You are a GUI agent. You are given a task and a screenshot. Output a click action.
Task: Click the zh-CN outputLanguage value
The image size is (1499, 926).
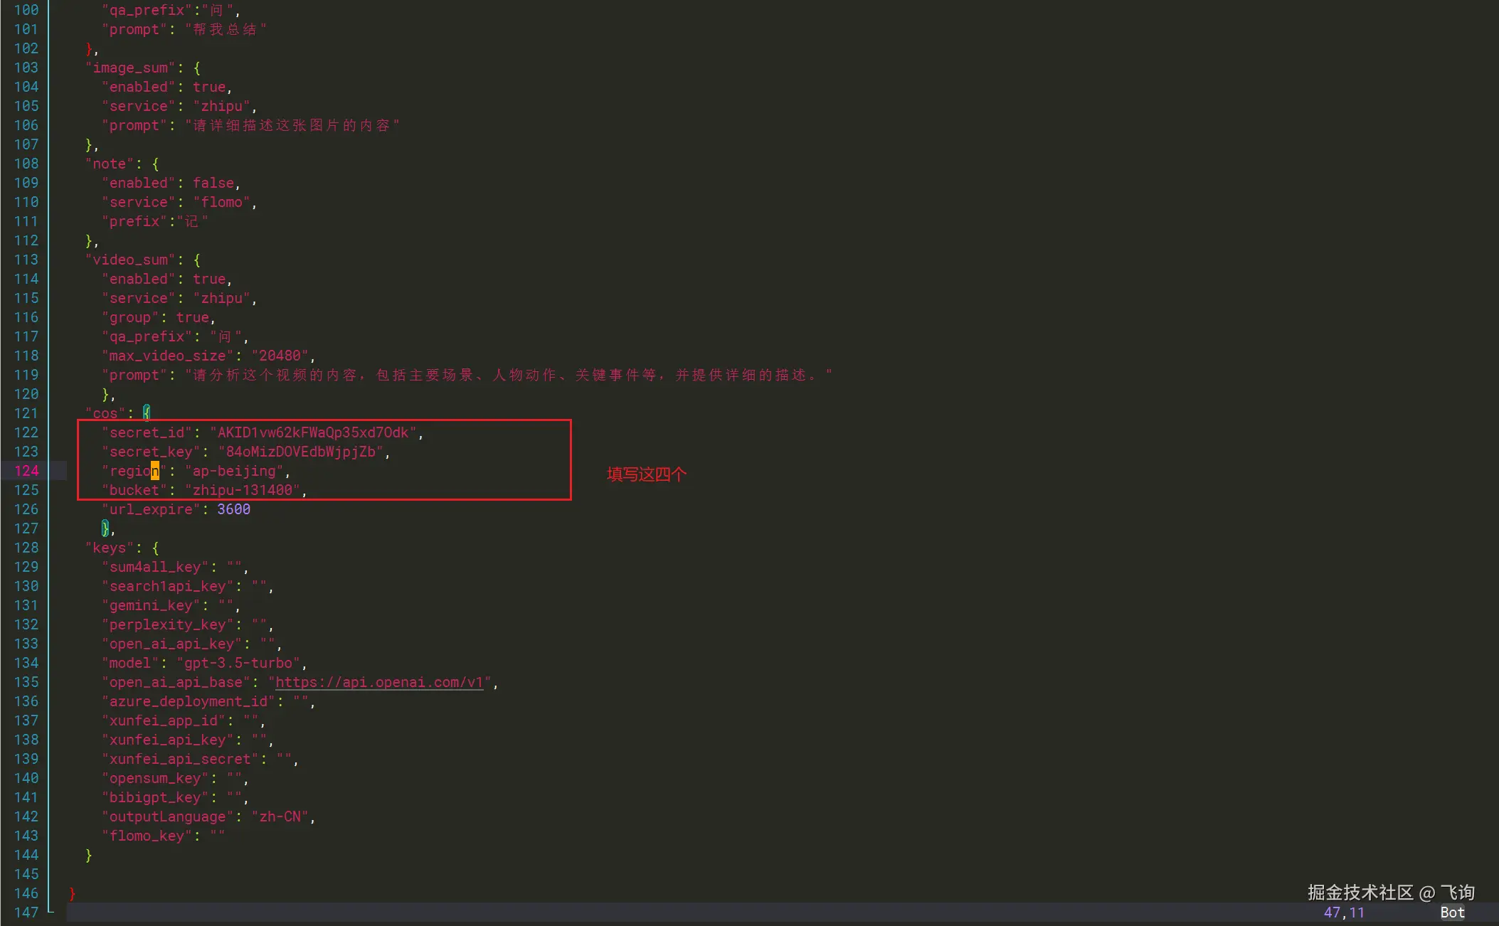point(280,816)
